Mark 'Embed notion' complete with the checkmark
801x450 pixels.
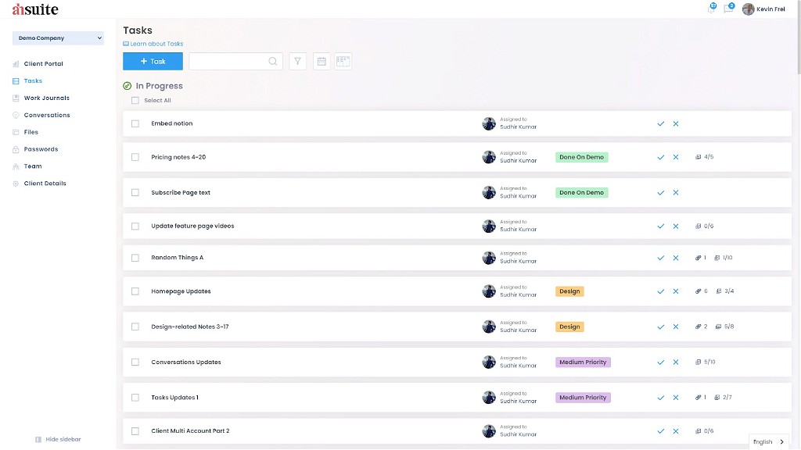point(660,123)
